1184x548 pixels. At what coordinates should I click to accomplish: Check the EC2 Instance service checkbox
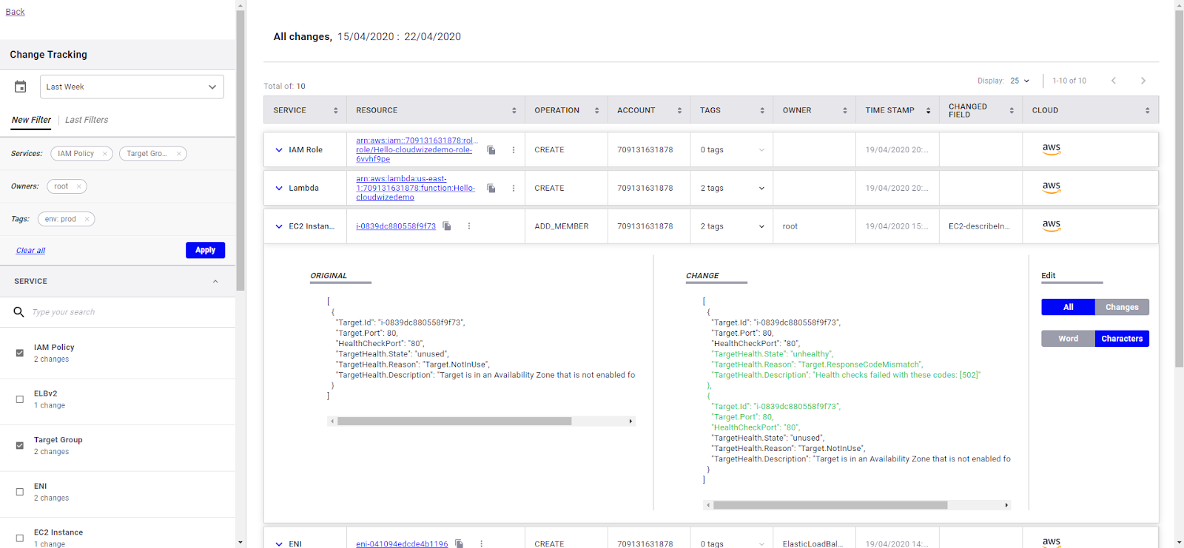(20, 538)
